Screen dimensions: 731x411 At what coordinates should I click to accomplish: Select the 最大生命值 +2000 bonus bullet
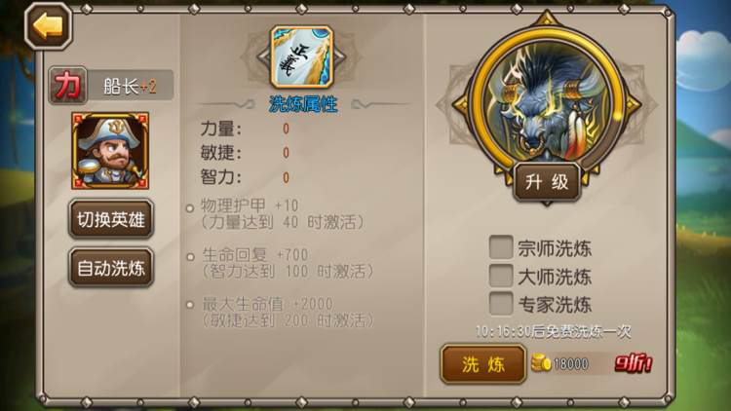coord(190,305)
